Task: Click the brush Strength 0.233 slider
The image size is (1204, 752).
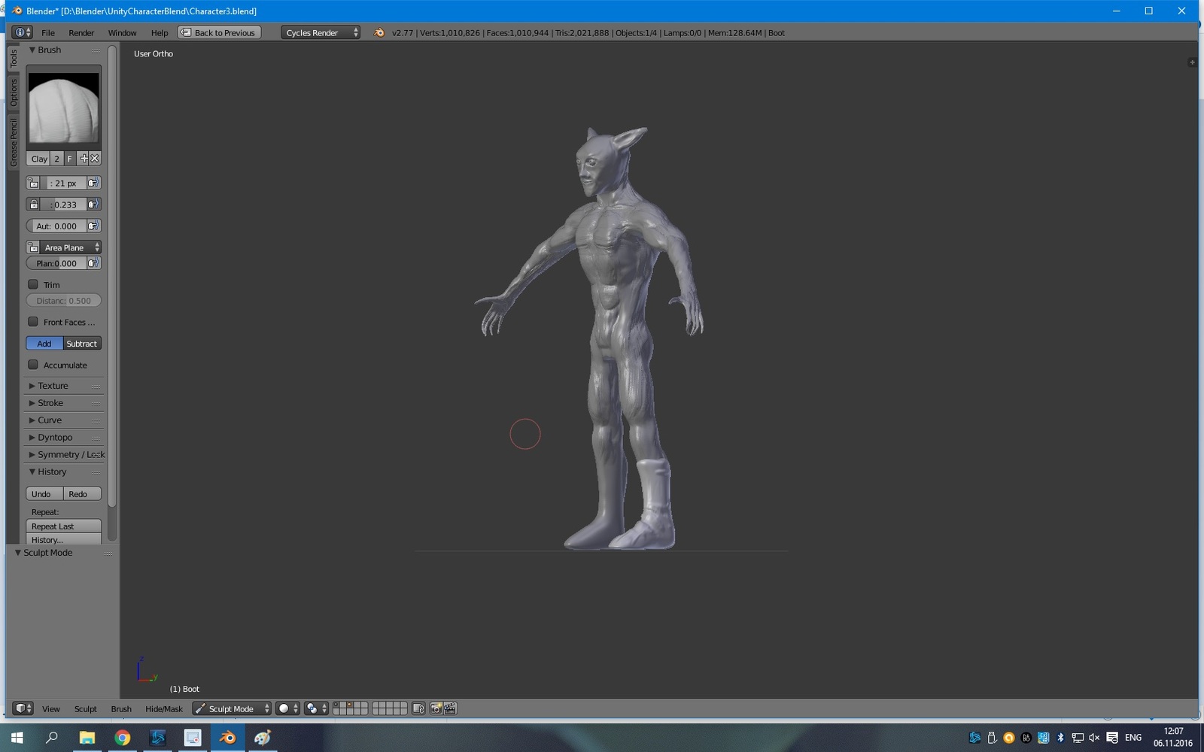Action: coord(63,205)
